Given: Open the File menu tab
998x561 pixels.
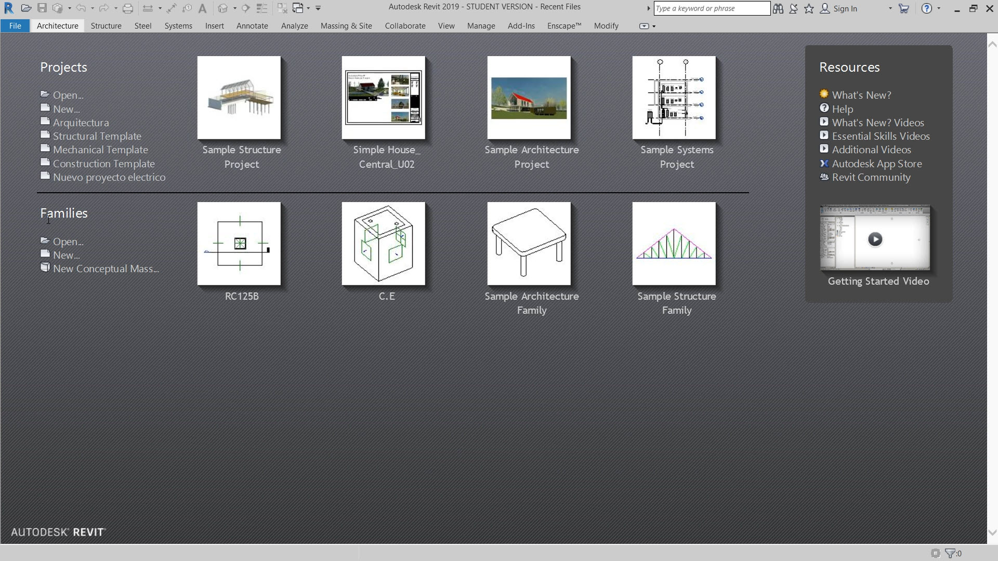Looking at the screenshot, I should (15, 25).
